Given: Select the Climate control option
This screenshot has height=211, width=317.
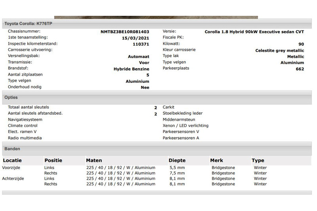Looking at the screenshot, I should point(23,125).
